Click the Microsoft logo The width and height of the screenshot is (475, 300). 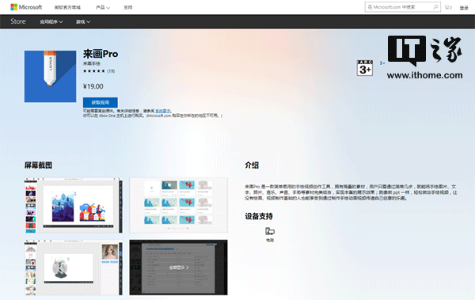pyautogui.click(x=26, y=7)
